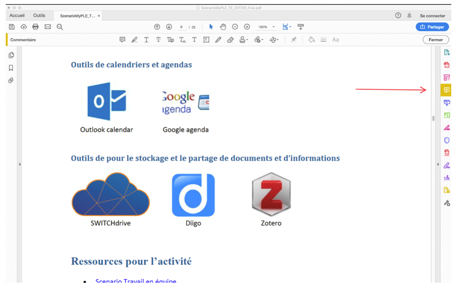466x291 pixels.
Task: Open the search magnifier tool
Action: (60, 27)
